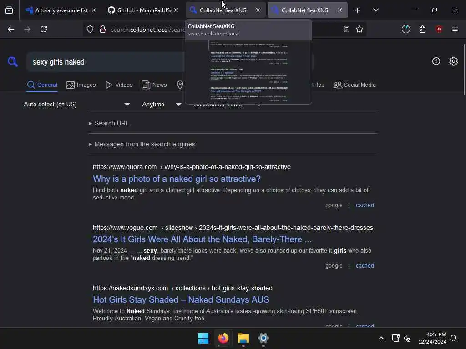Click the tab preview thumbnail popup

(x=248, y=72)
